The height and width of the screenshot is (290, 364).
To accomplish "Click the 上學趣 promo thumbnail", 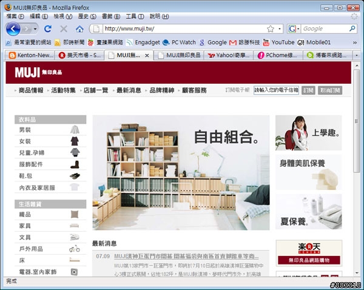I will click(x=309, y=133).
